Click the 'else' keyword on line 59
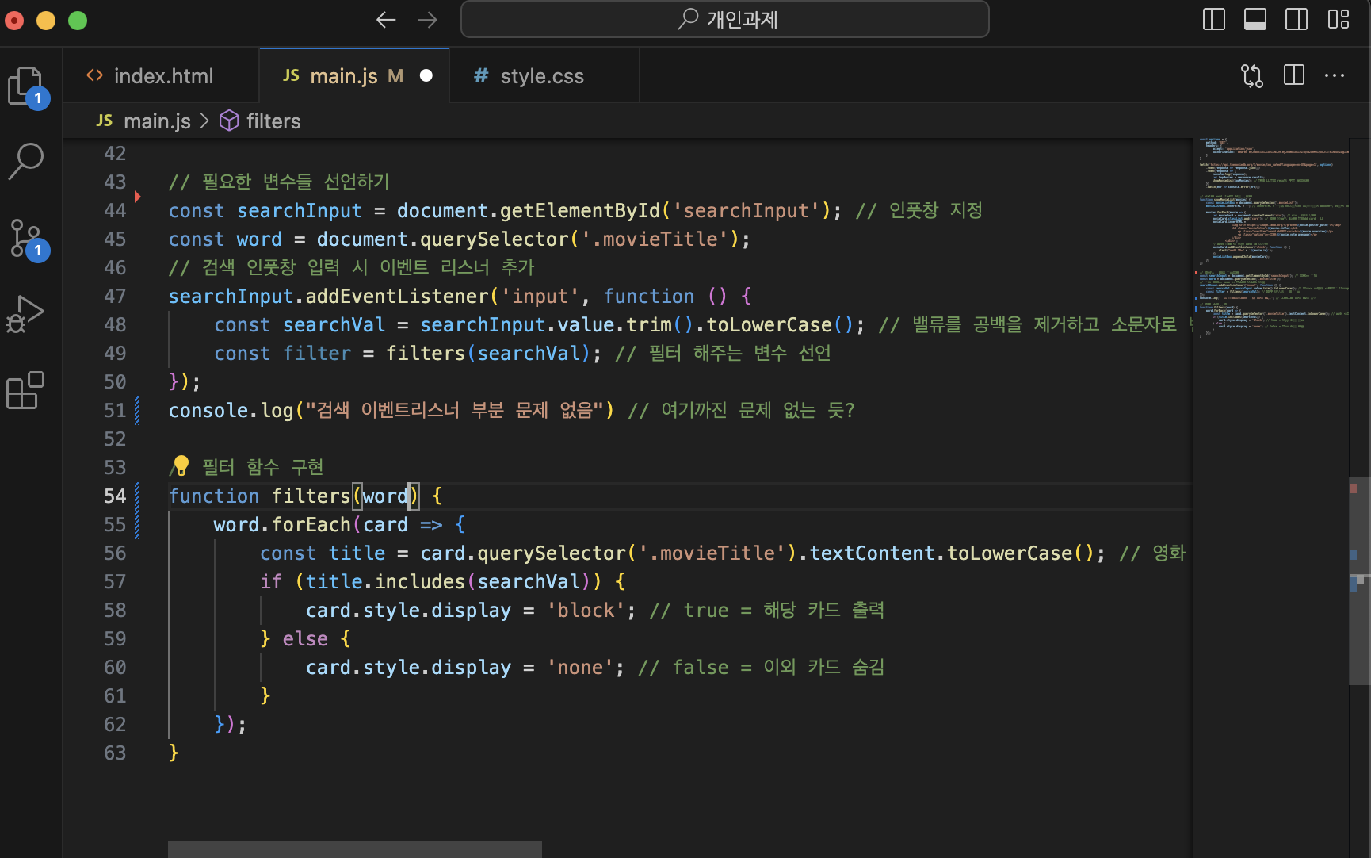This screenshot has height=858, width=1371. point(305,639)
